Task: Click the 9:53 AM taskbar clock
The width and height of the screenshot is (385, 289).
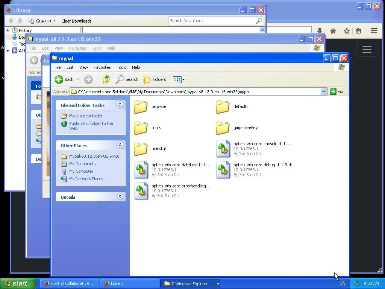Action: tap(371, 283)
